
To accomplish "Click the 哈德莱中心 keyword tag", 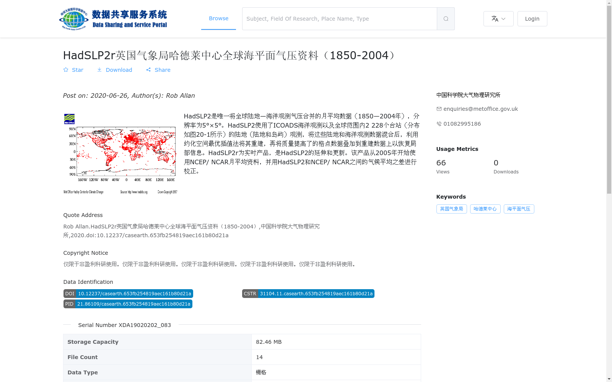I will pyautogui.click(x=485, y=209).
